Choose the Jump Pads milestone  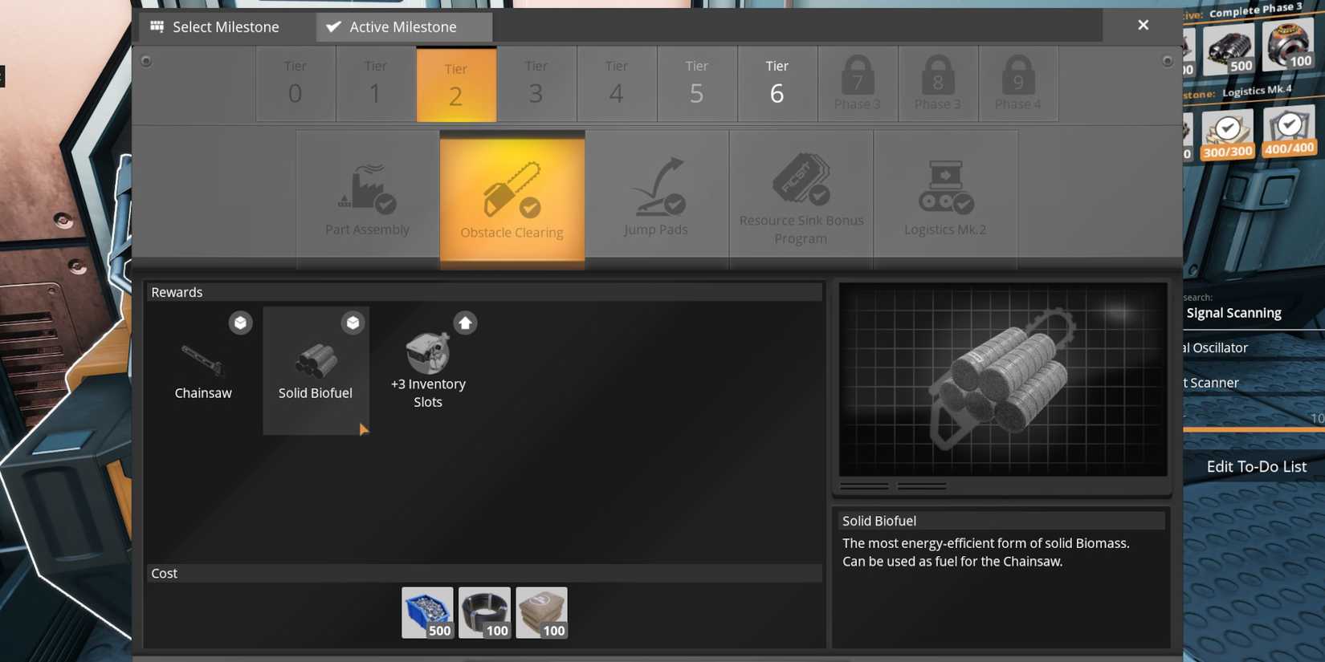pos(656,198)
